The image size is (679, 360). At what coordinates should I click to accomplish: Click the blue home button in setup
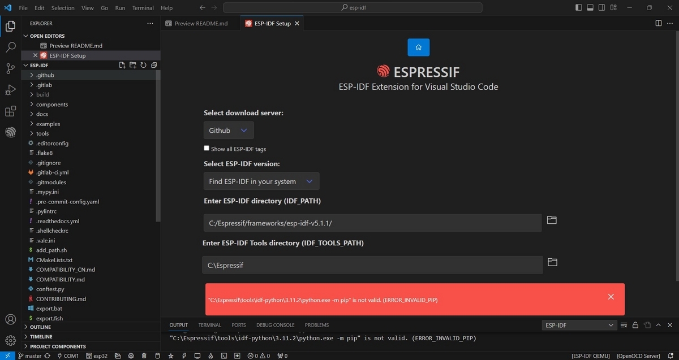pyautogui.click(x=418, y=47)
